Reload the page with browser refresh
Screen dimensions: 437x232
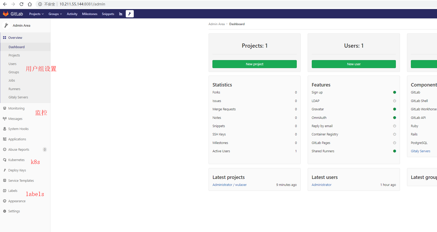click(x=21, y=4)
